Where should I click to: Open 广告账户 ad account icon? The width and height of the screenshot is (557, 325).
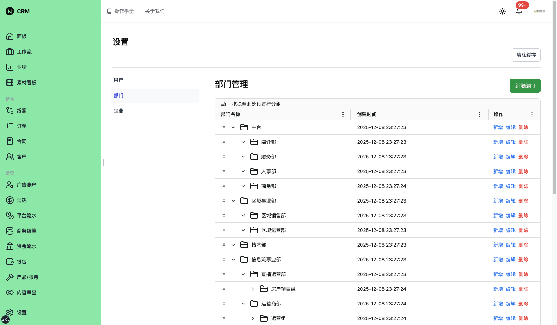point(10,185)
